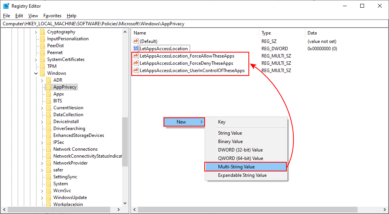Viewport: 389px width, 214px height.
Task: Open the Edit menu
Action: (19, 16)
